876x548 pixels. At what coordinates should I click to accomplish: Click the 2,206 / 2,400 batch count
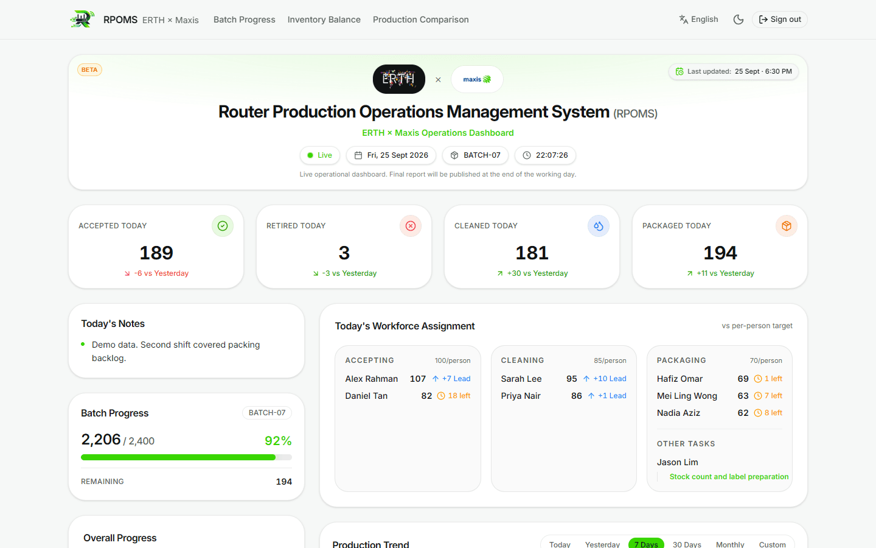coord(118,440)
